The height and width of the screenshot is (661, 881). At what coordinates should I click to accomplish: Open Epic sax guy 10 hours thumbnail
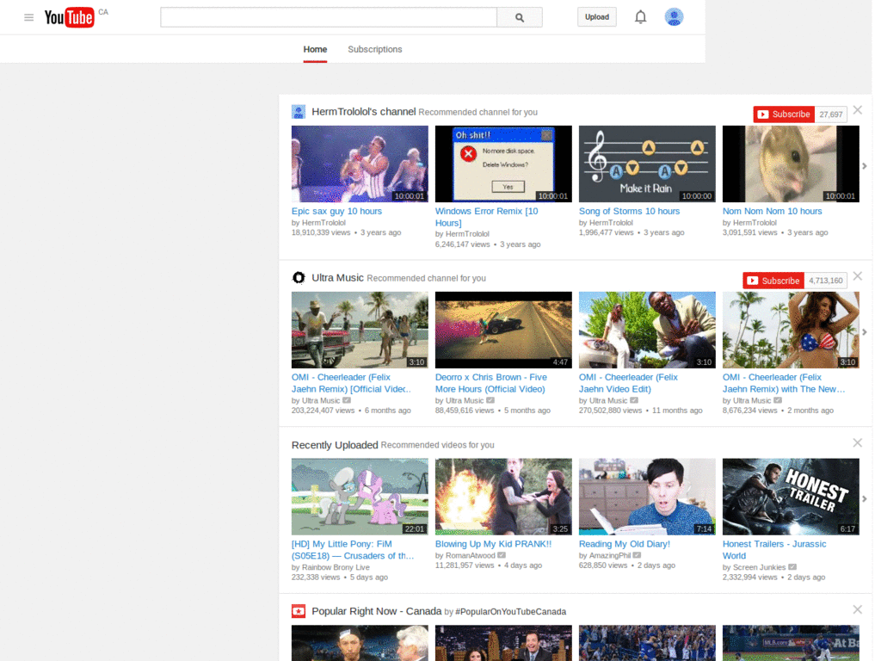pos(360,164)
